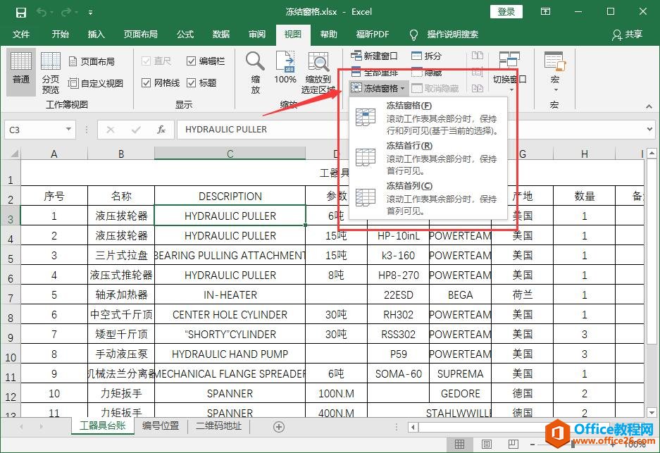Select the 工器具台账 sheet tab

coord(103,426)
